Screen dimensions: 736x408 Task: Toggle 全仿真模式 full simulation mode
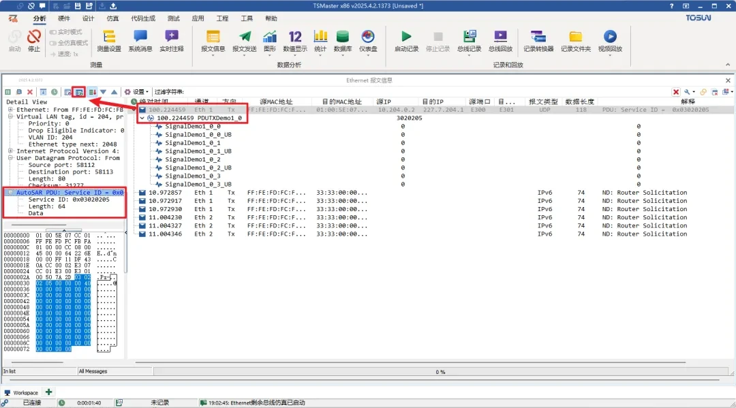68,43
